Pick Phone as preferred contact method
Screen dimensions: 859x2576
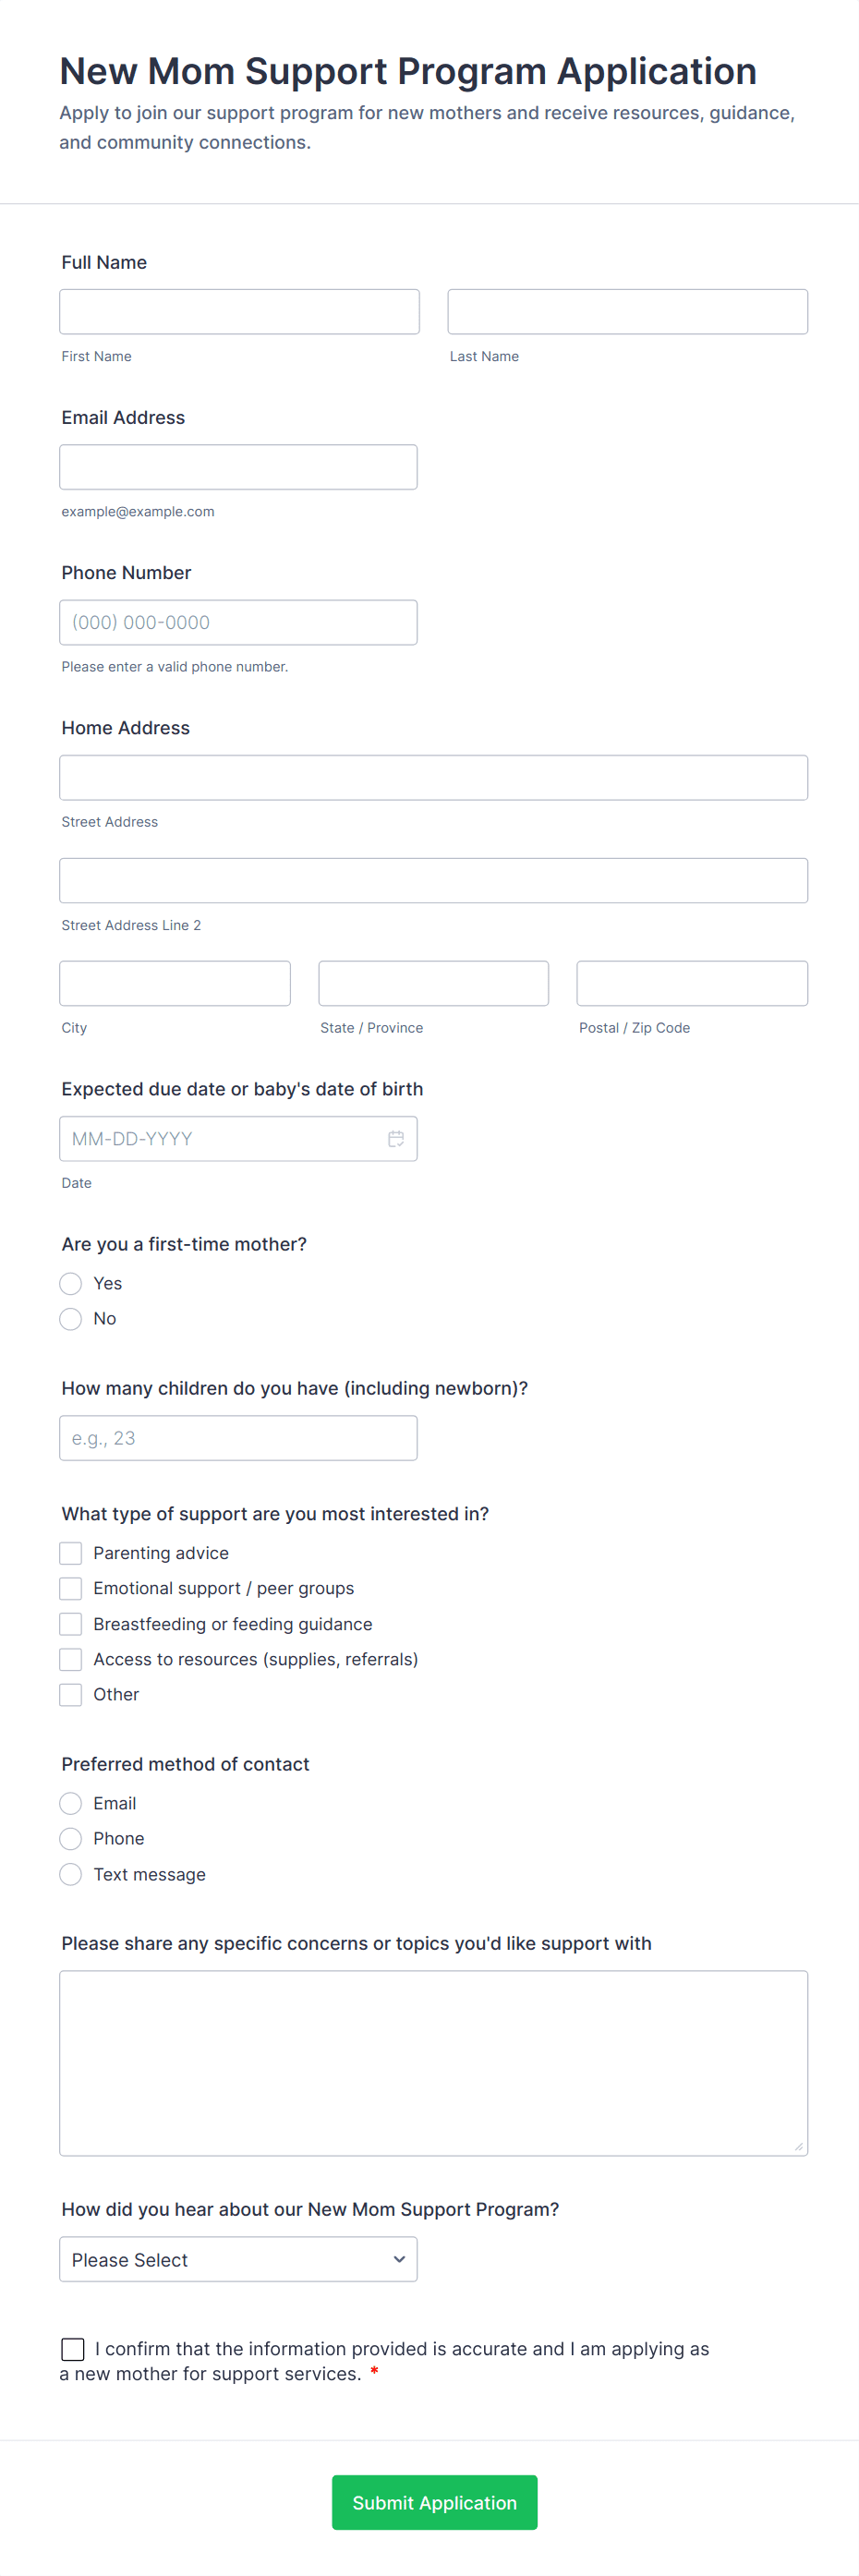click(71, 1838)
